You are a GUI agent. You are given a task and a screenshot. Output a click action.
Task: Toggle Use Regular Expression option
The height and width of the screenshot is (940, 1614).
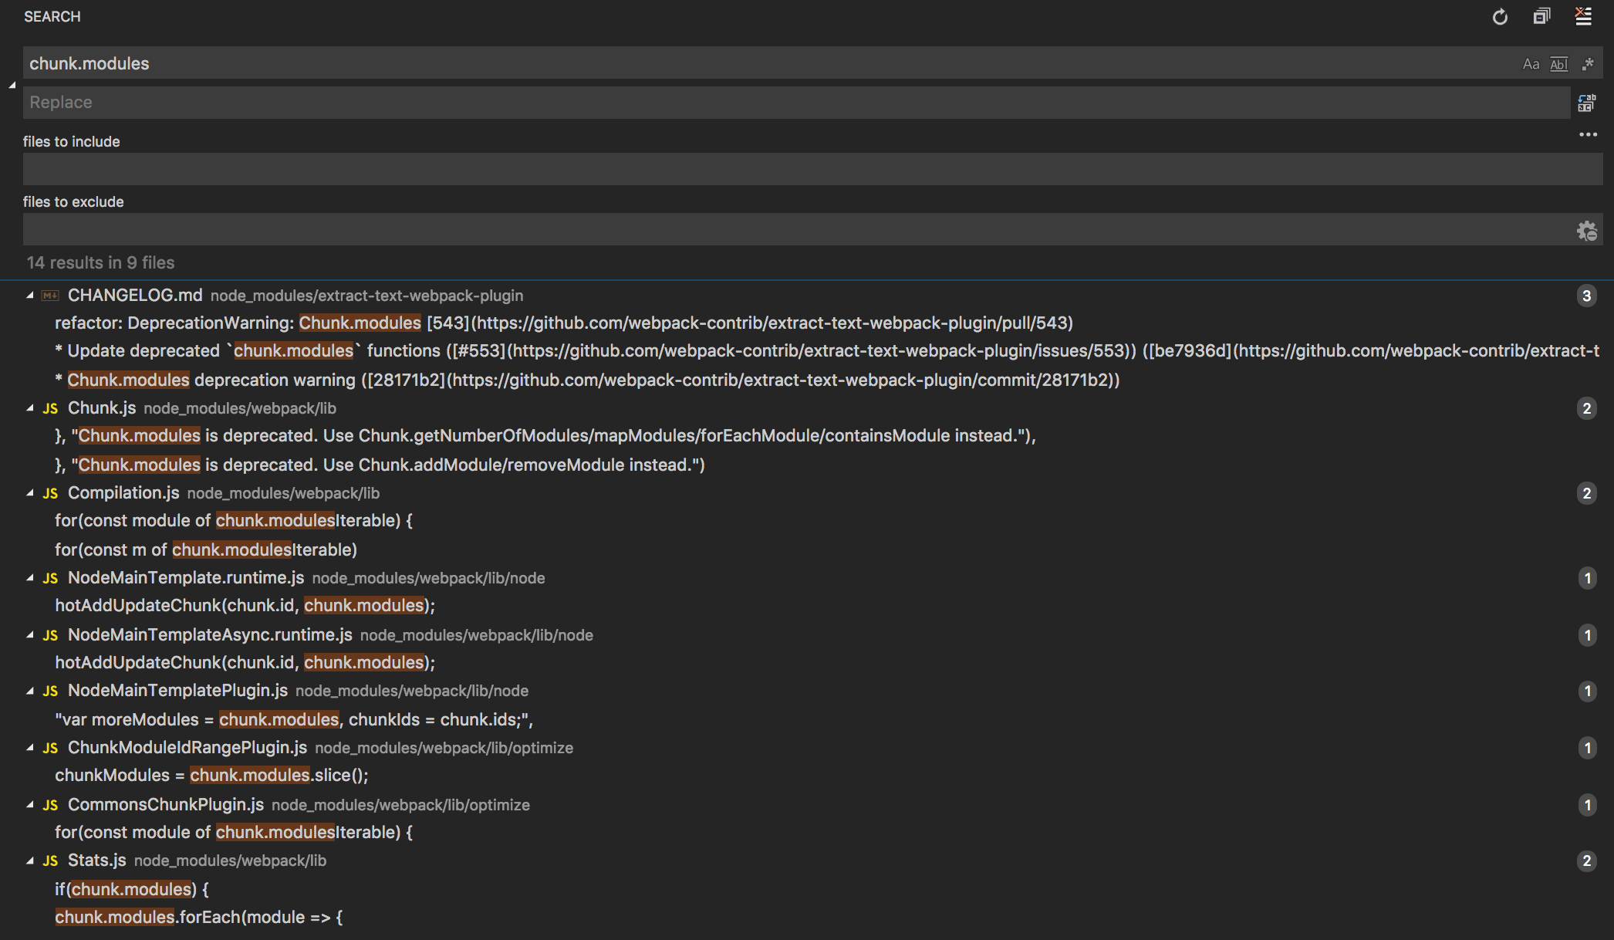point(1587,64)
